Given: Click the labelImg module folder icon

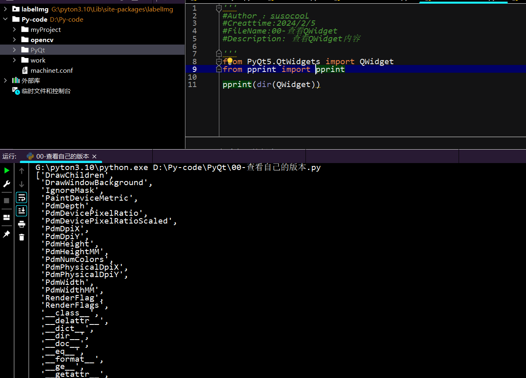Looking at the screenshot, I should pos(16,9).
